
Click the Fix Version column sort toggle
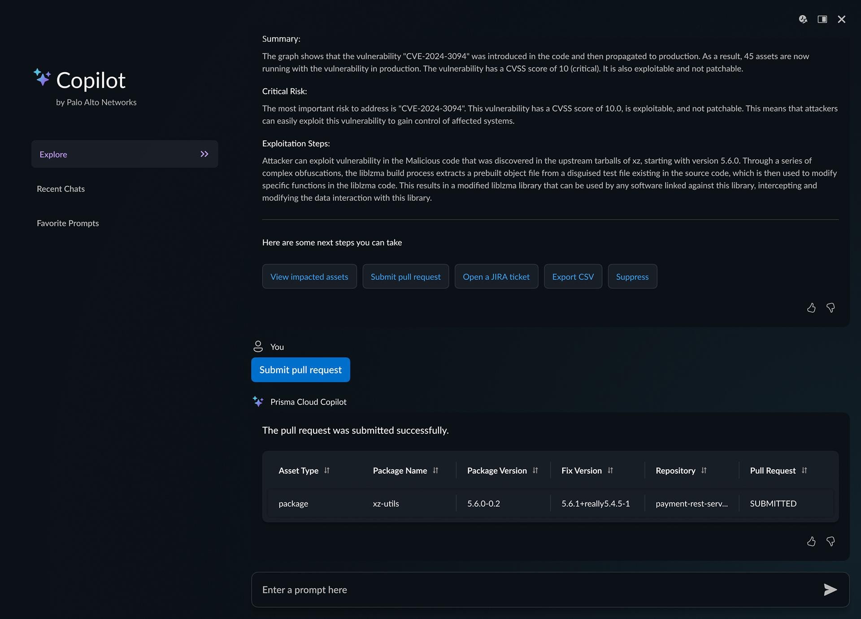tap(610, 470)
